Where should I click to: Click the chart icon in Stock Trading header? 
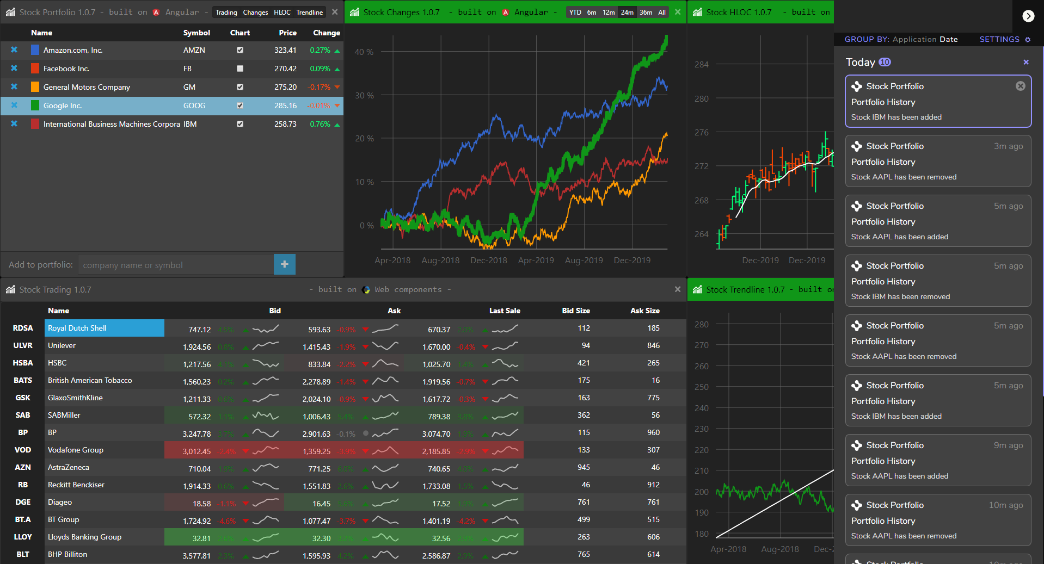tap(10, 289)
